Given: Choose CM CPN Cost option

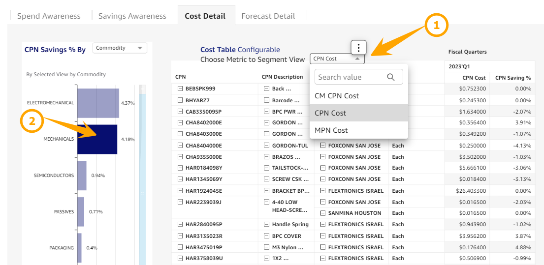Looking at the screenshot, I should coord(337,96).
